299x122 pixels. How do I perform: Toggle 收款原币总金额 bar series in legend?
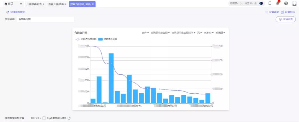tap(107, 39)
